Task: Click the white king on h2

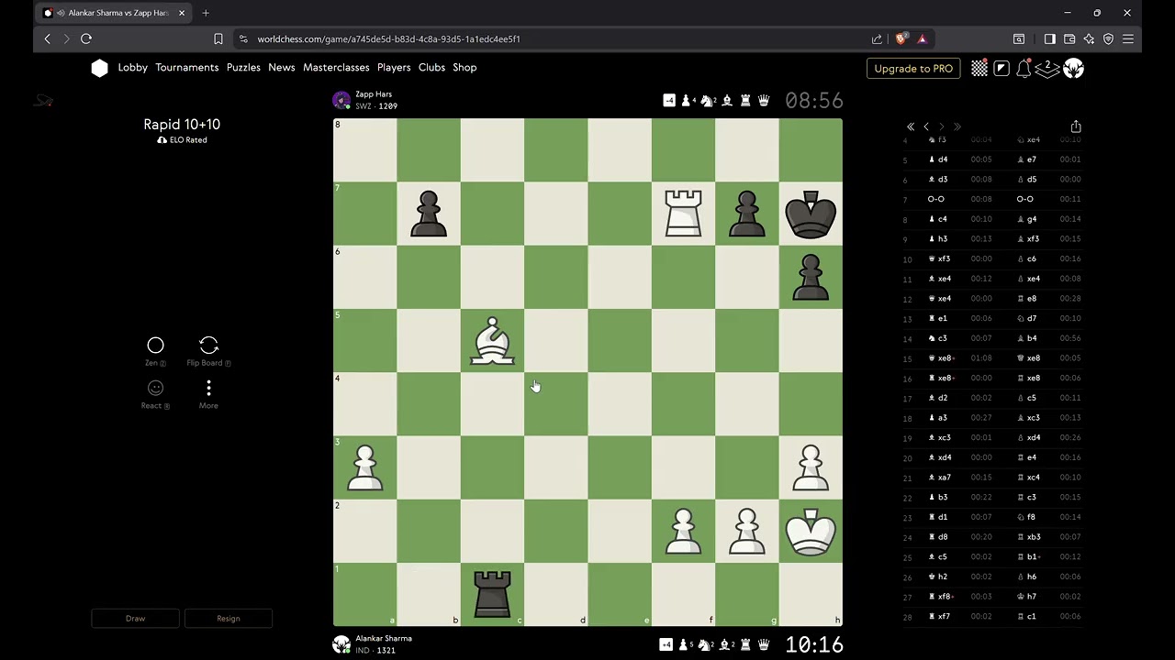Action: tap(810, 532)
